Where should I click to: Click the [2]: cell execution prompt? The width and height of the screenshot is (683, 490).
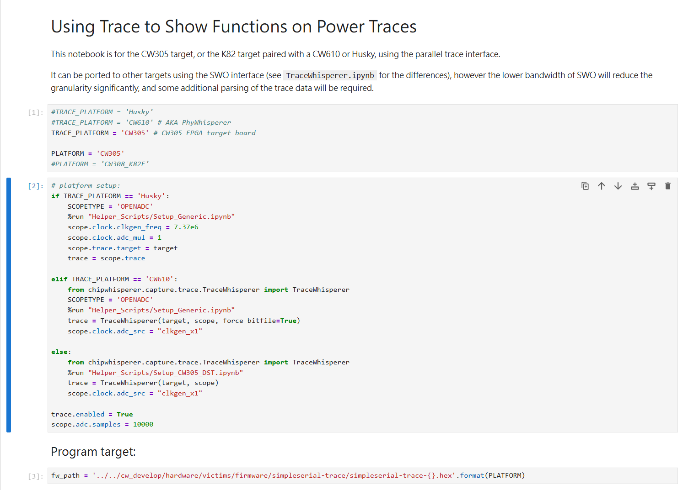(36, 186)
